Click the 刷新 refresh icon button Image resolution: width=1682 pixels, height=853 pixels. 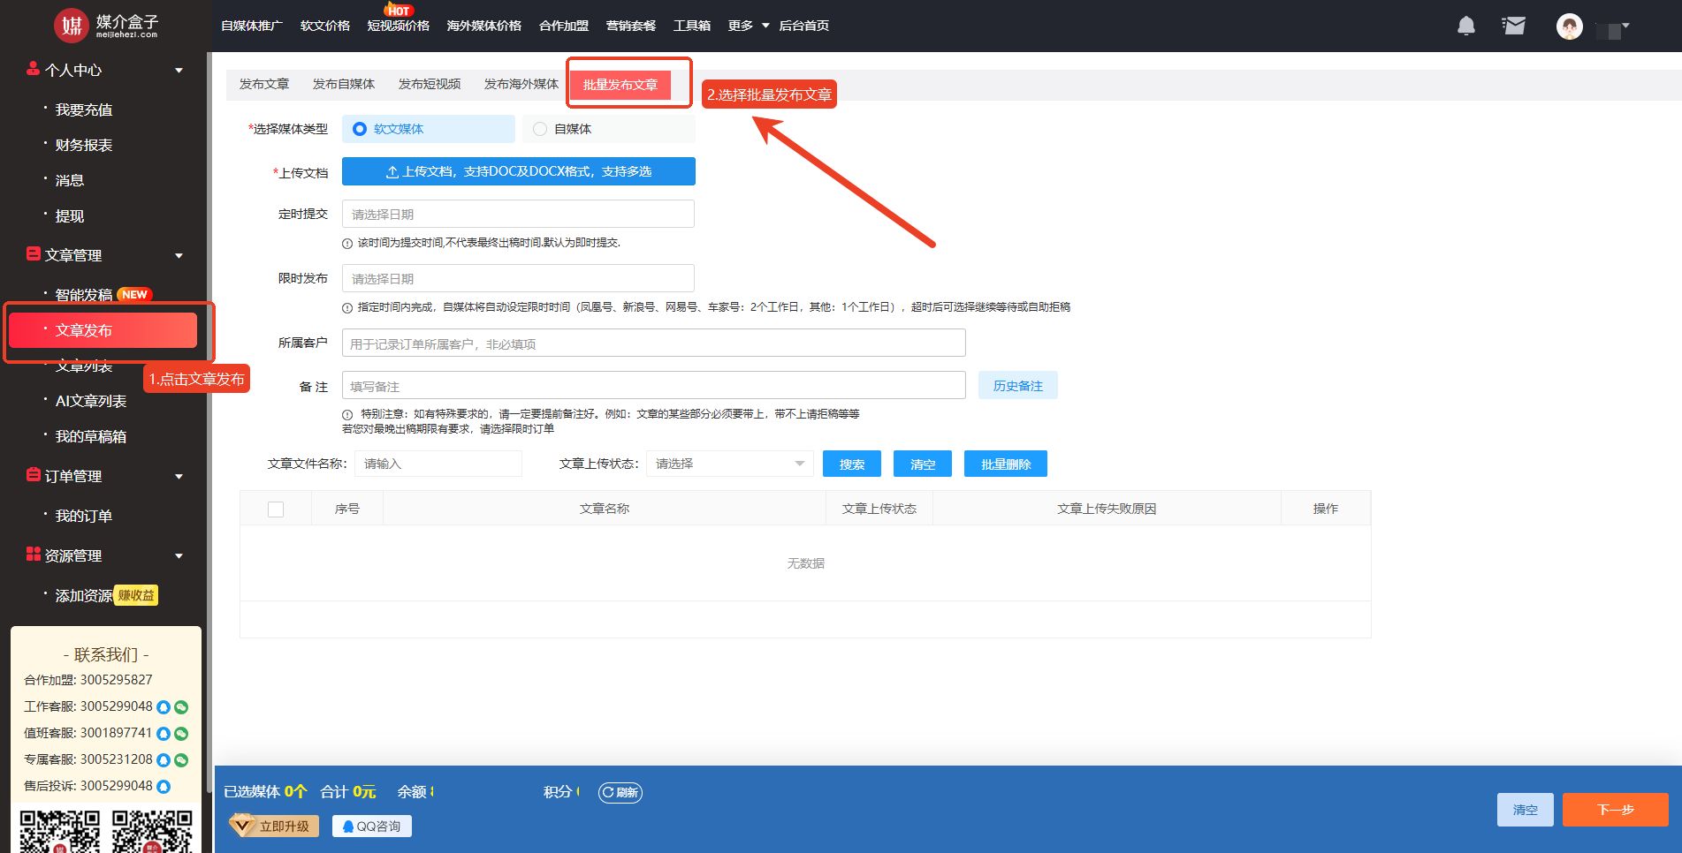pos(620,792)
